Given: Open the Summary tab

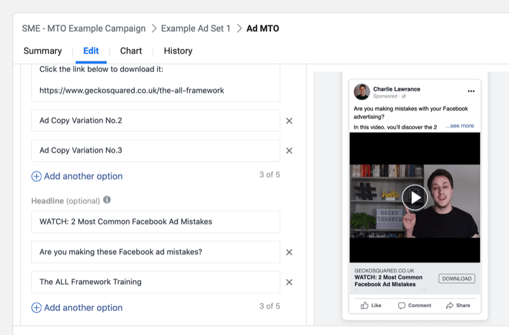Looking at the screenshot, I should 43,51.
